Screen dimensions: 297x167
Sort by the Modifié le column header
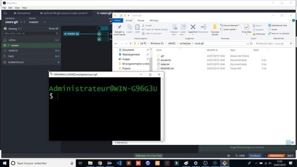click(x=212, y=50)
